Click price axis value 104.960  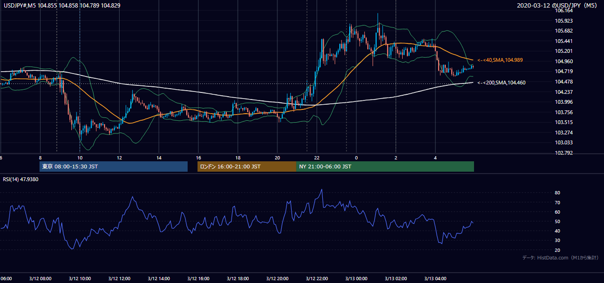(564, 61)
